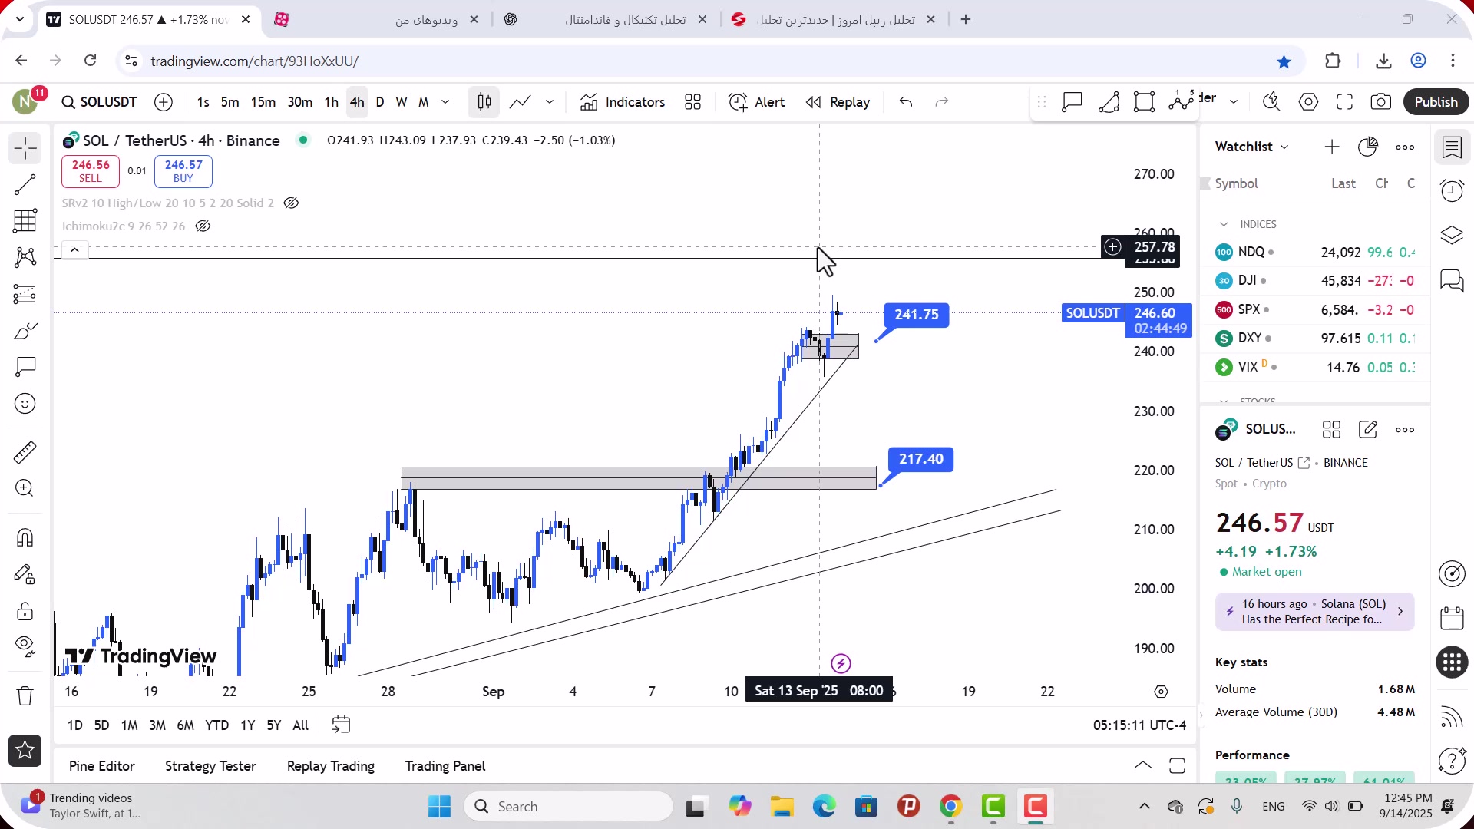Open timeframe dropdown chevron
The height and width of the screenshot is (829, 1474).
pyautogui.click(x=445, y=102)
